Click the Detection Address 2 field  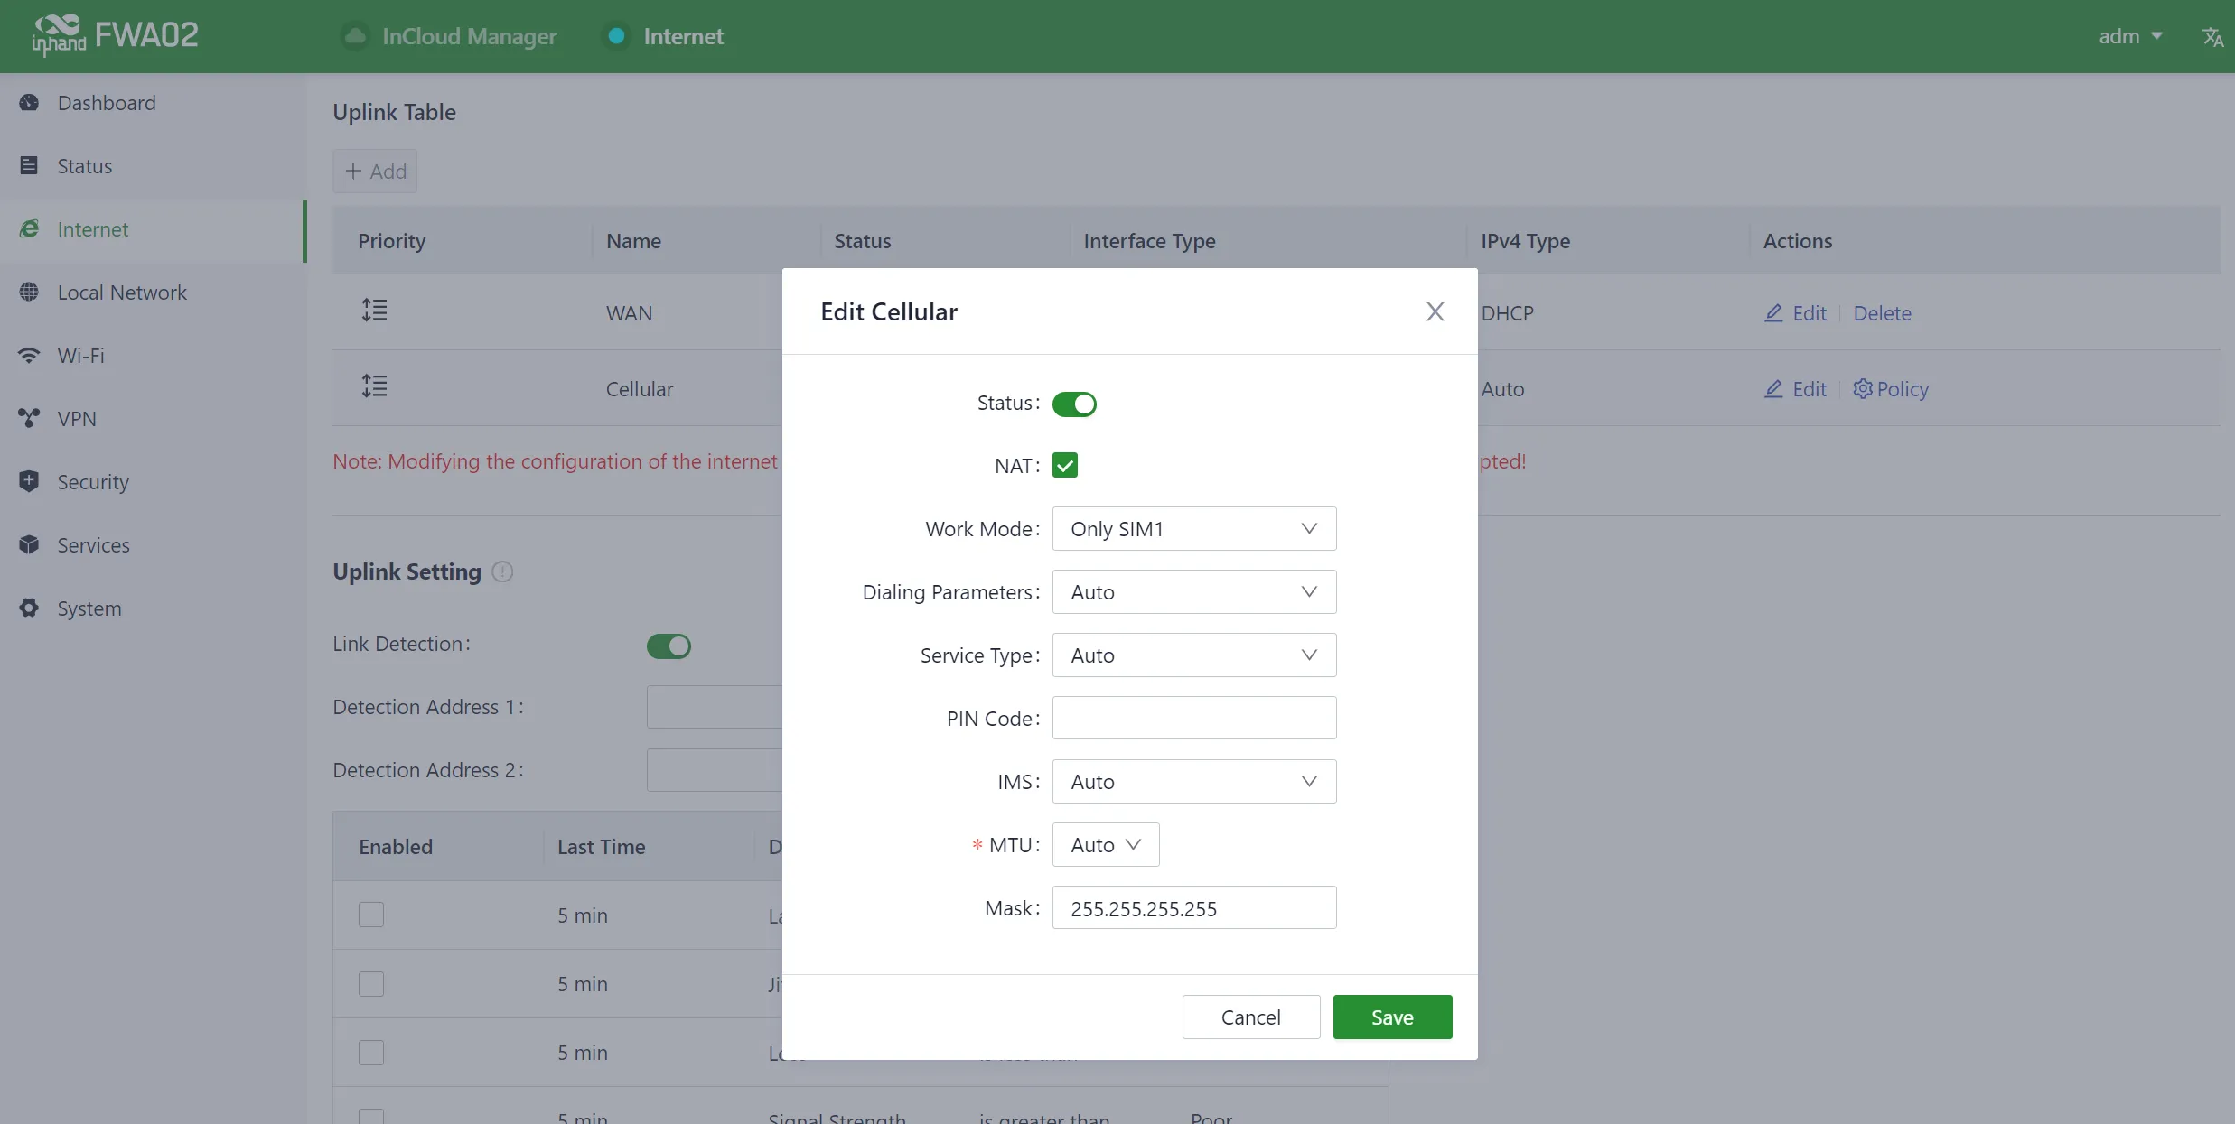pos(715,770)
